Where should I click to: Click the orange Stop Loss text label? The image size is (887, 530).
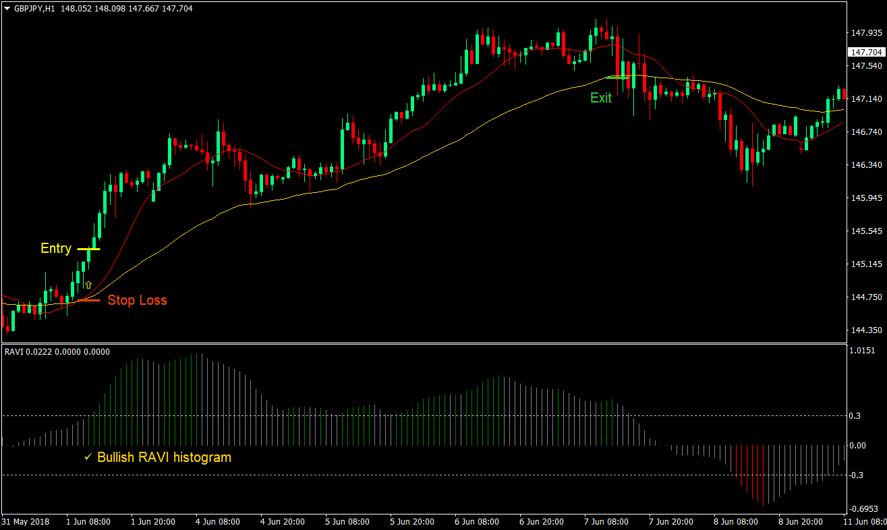[x=137, y=300]
